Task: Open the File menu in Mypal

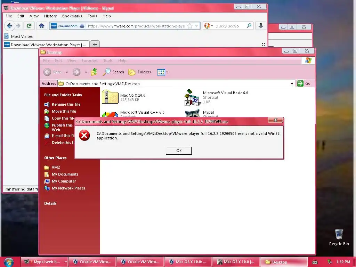Action: tap(9, 16)
